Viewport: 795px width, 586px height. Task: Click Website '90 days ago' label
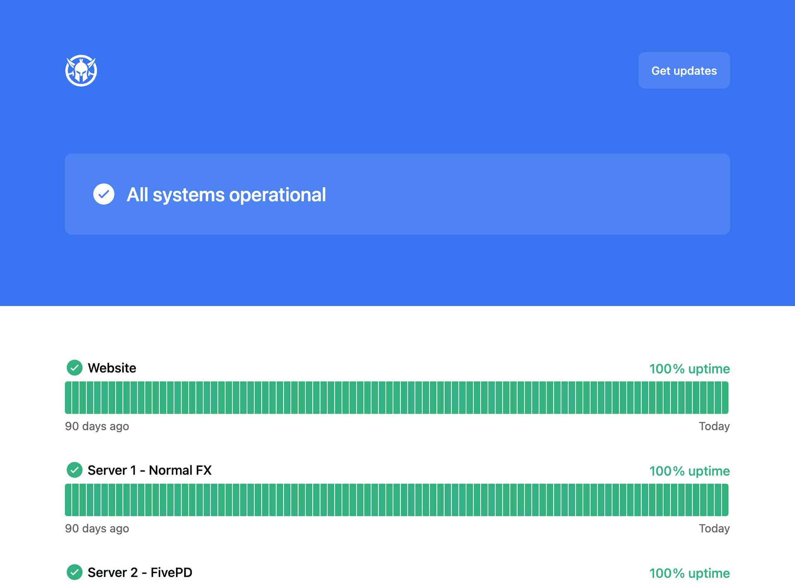tap(97, 427)
